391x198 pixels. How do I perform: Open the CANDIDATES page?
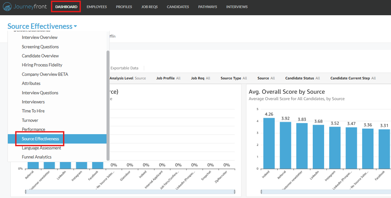178,6
